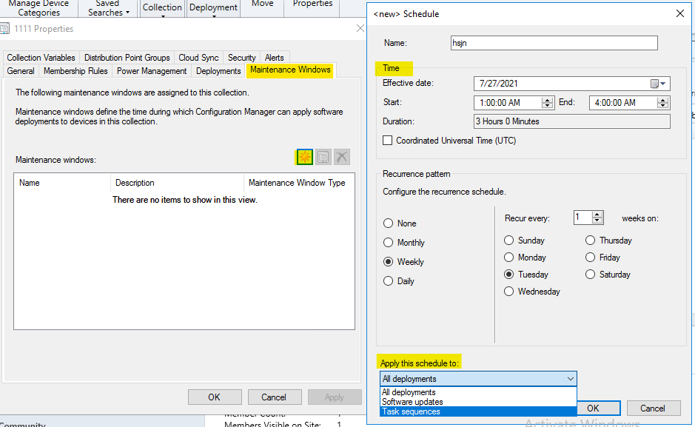Open the calendar picker for Effective date
695x427 pixels.
tap(658, 84)
